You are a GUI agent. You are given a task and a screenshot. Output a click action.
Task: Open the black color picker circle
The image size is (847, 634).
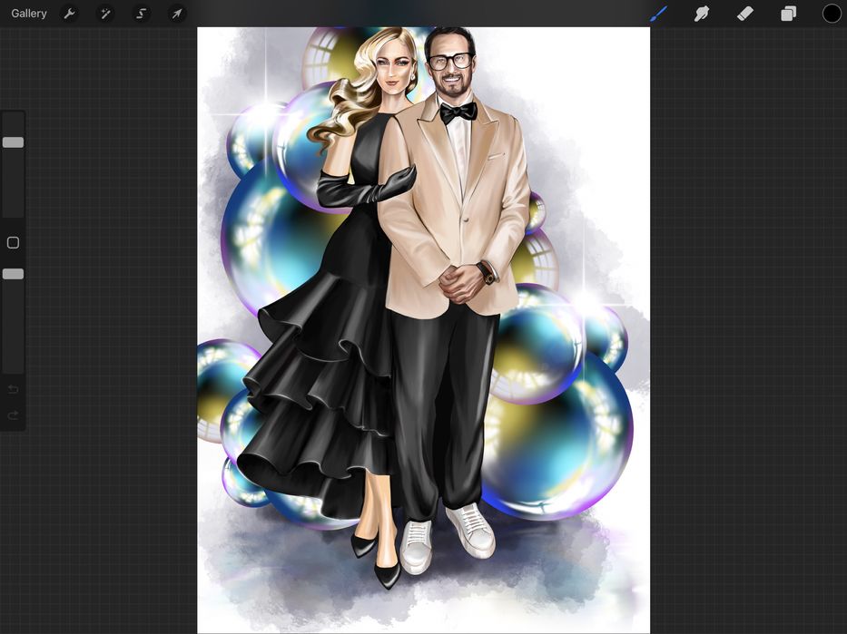click(832, 14)
